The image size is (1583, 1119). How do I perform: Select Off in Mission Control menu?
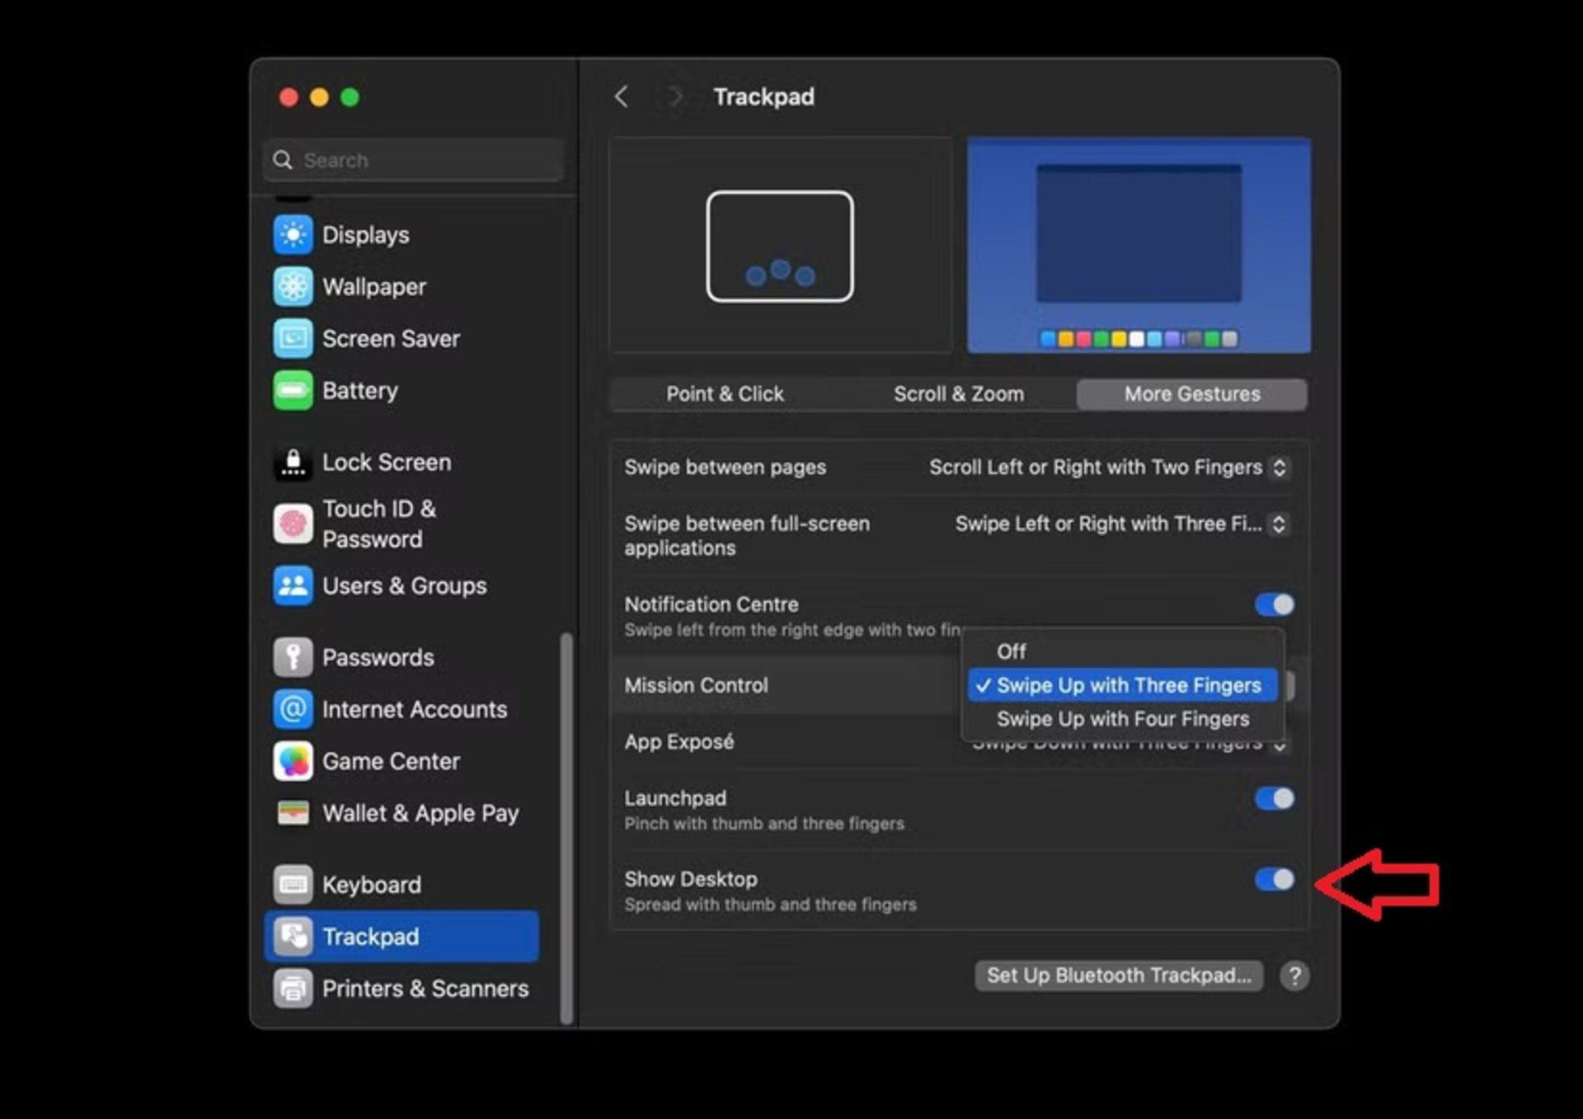pos(1012,651)
